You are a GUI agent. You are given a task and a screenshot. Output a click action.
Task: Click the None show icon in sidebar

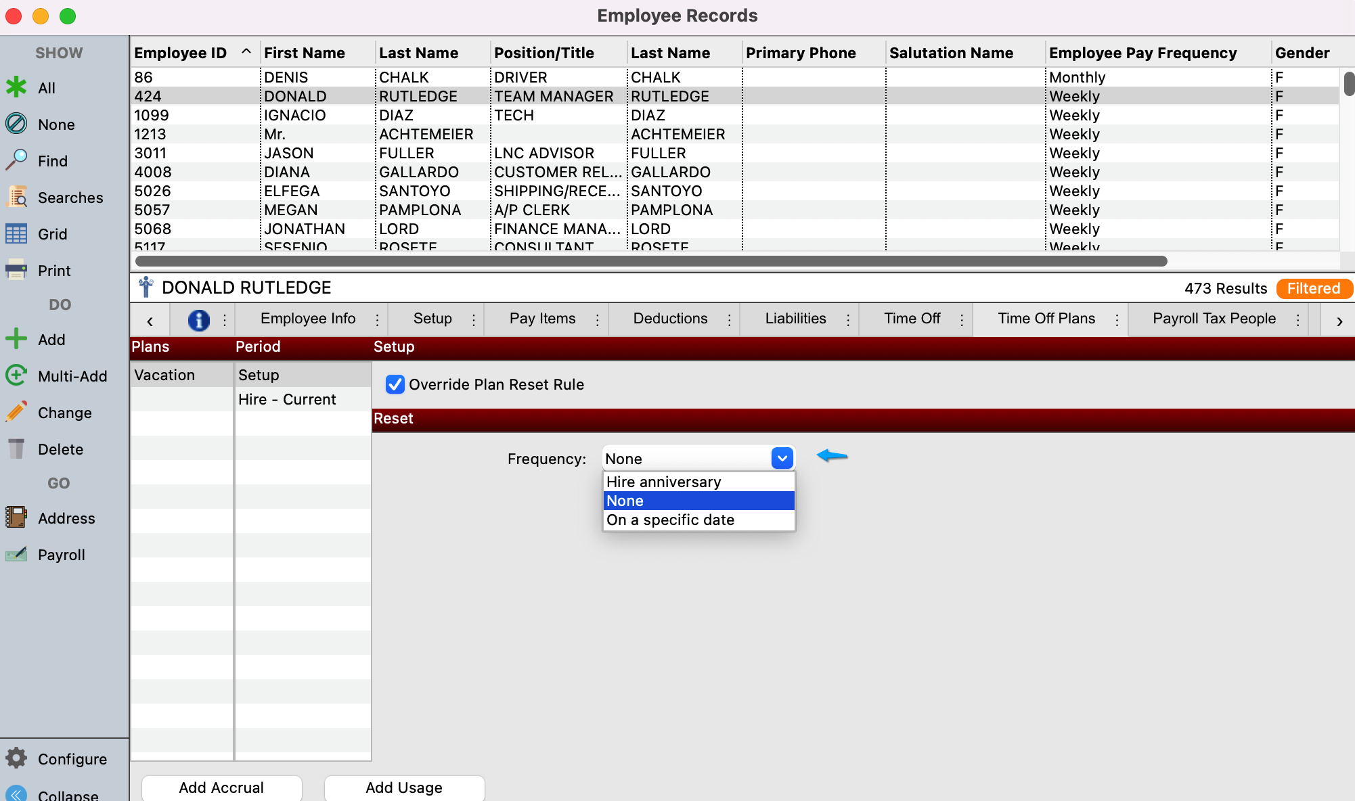pyautogui.click(x=16, y=124)
